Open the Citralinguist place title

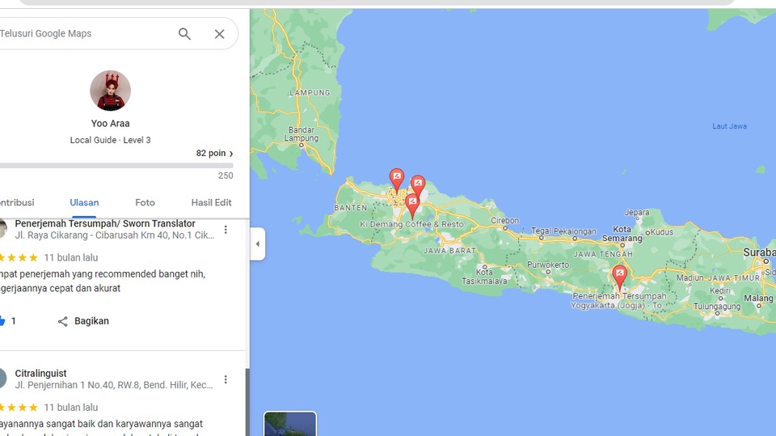40,373
